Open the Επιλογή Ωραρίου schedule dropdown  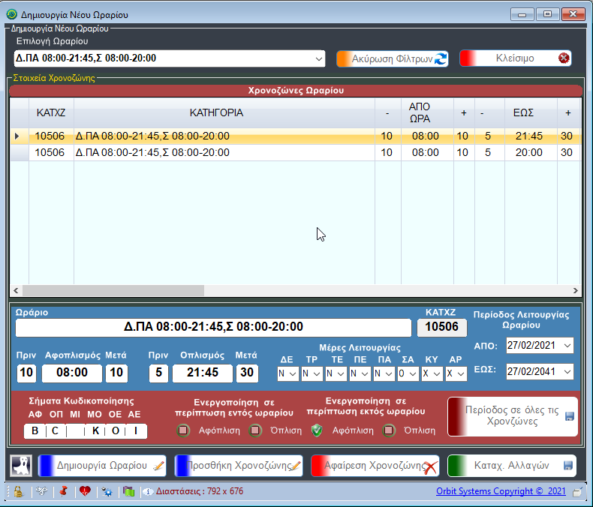pos(318,58)
